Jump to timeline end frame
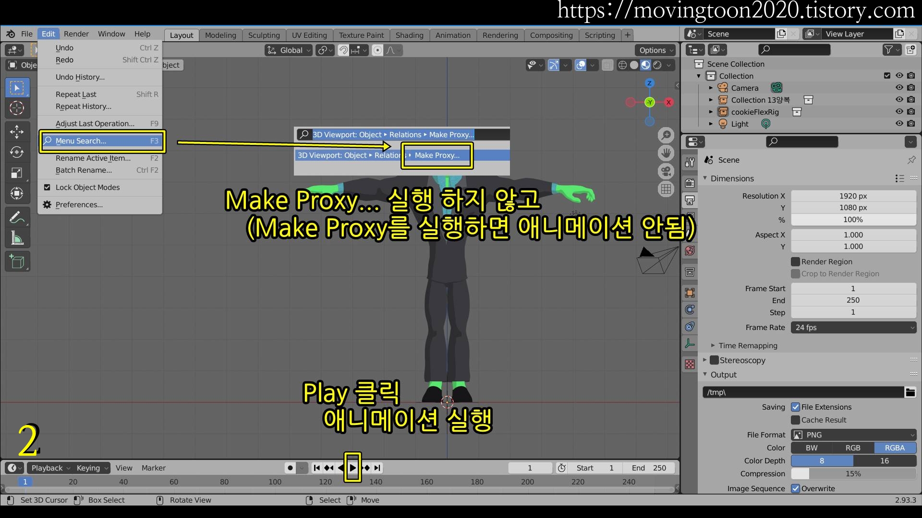The width and height of the screenshot is (922, 518). [x=377, y=468]
